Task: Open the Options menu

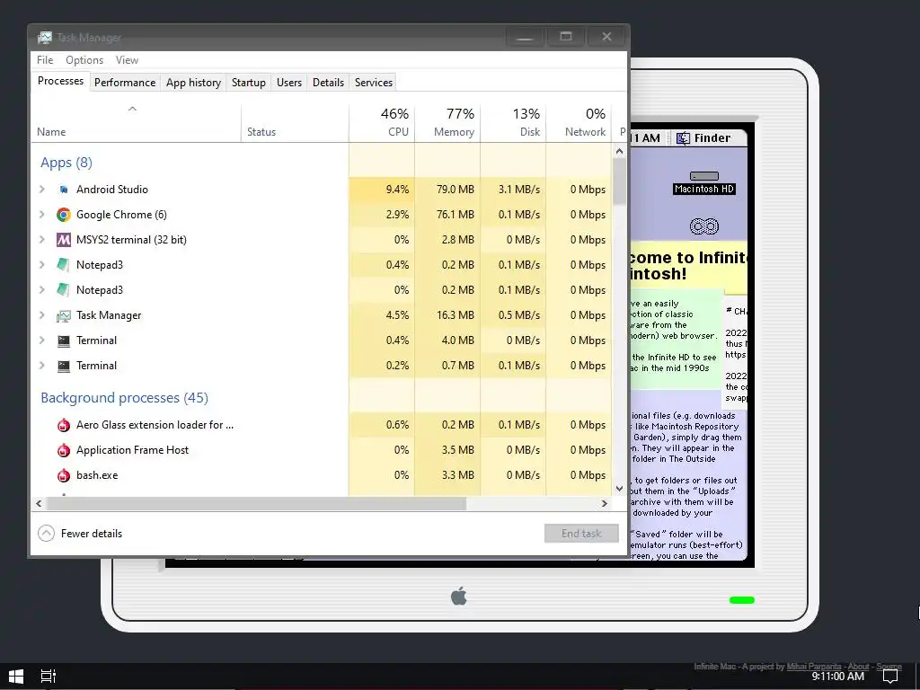Action: [x=84, y=60]
